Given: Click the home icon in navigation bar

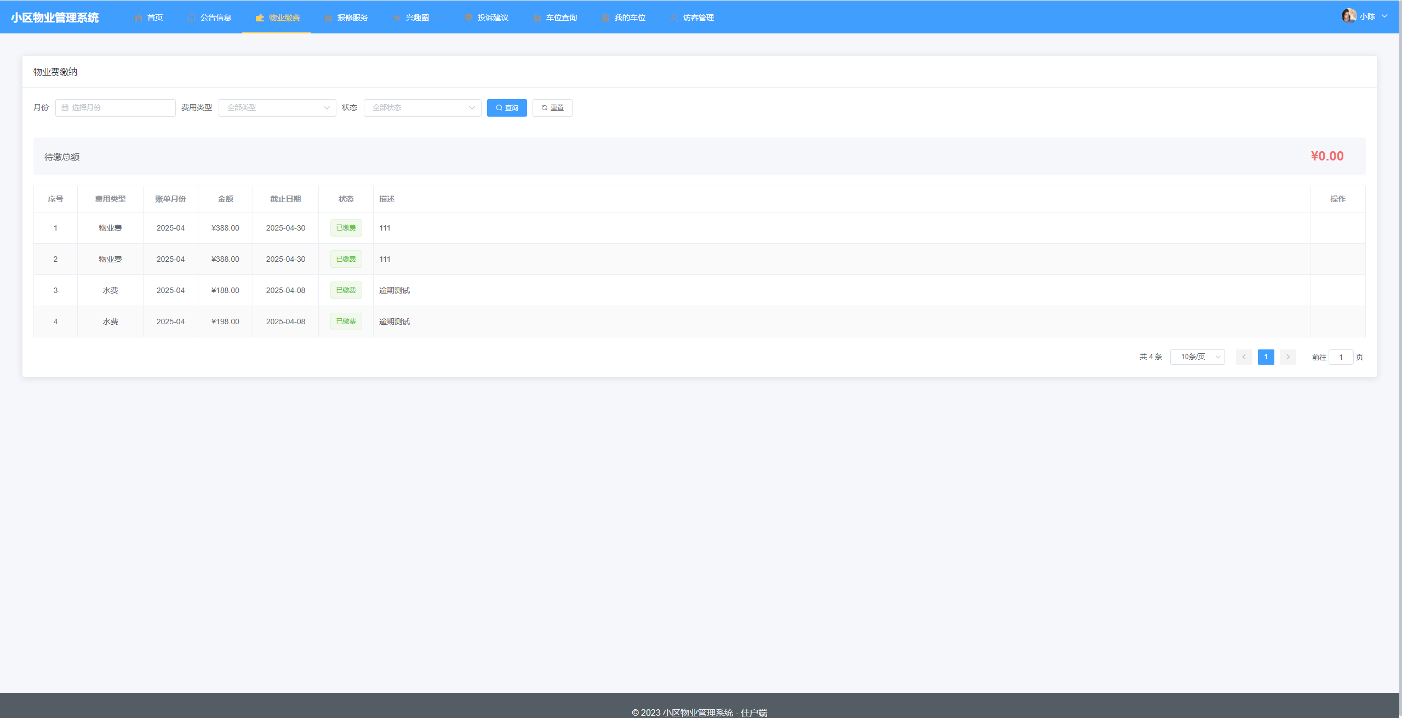Looking at the screenshot, I should [x=138, y=18].
